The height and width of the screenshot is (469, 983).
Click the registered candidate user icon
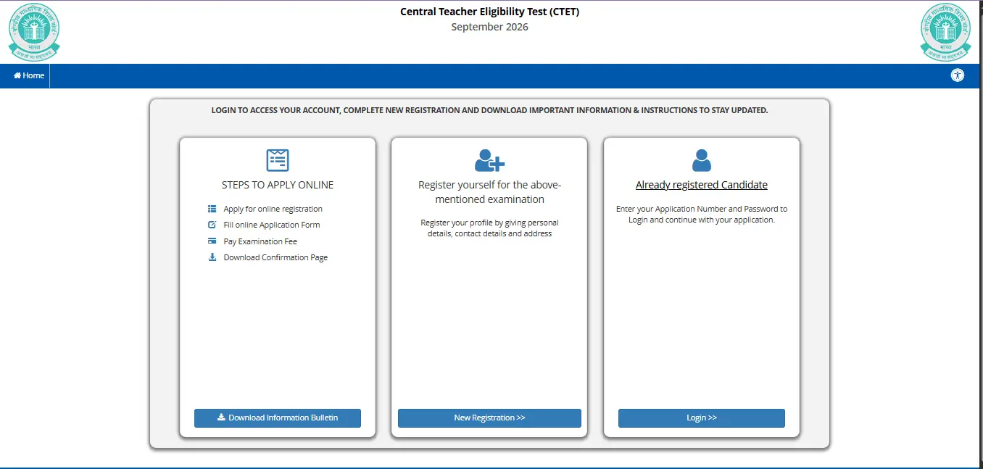point(702,160)
